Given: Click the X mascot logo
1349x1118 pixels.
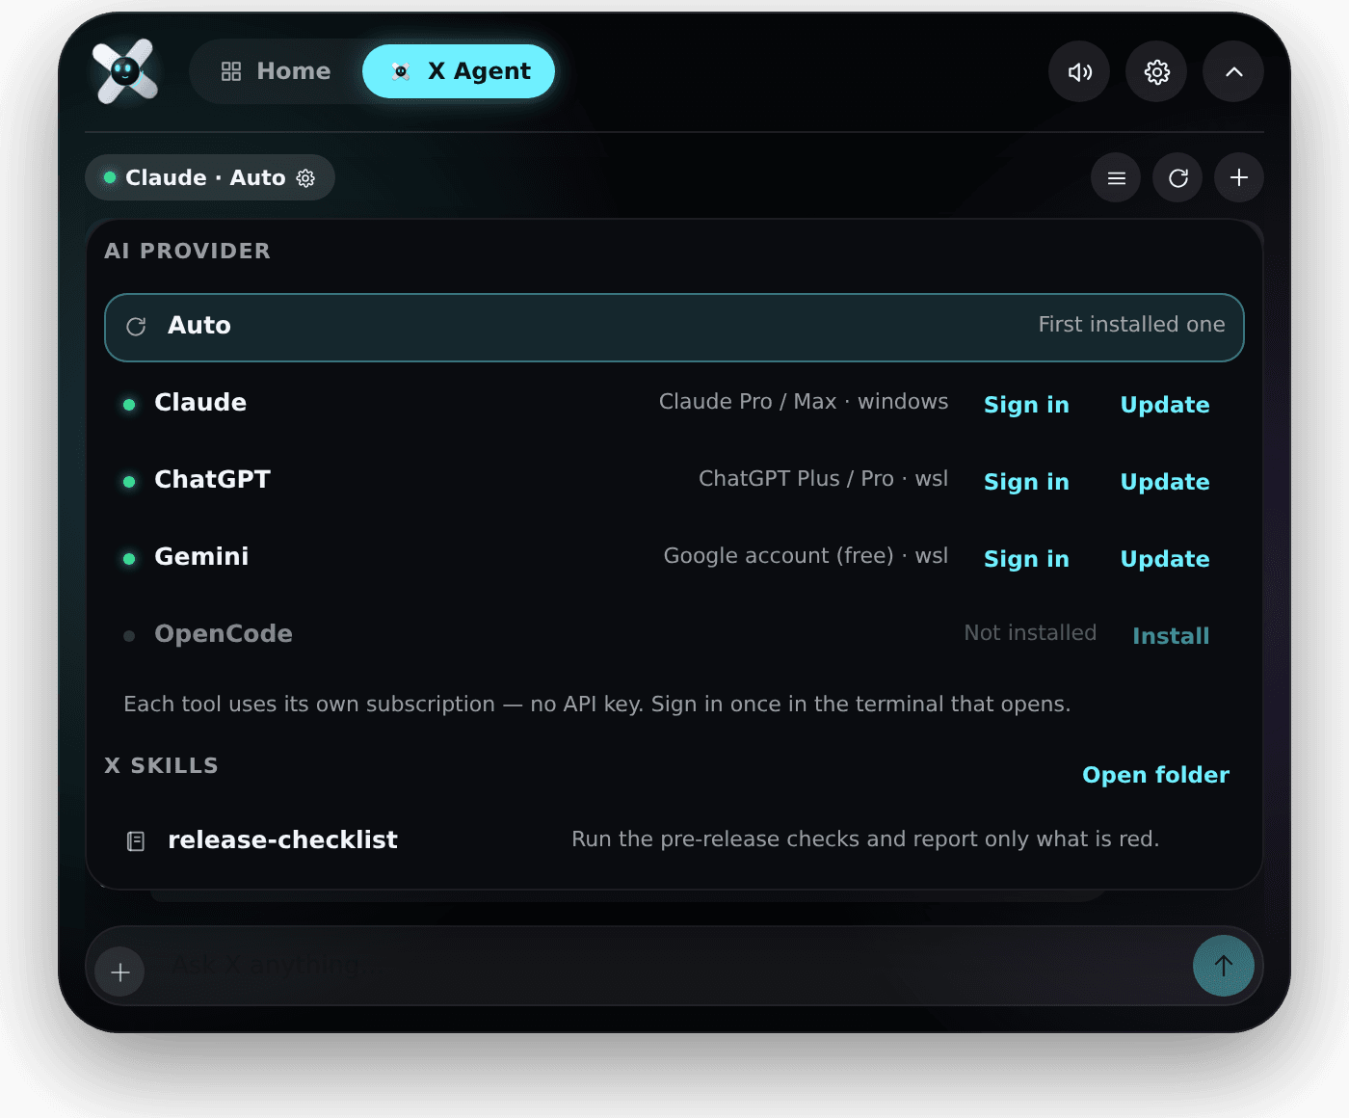Looking at the screenshot, I should pos(125,71).
